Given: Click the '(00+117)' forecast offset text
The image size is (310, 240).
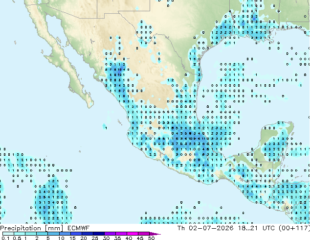Looking at the screenshot, I should click(x=294, y=228).
